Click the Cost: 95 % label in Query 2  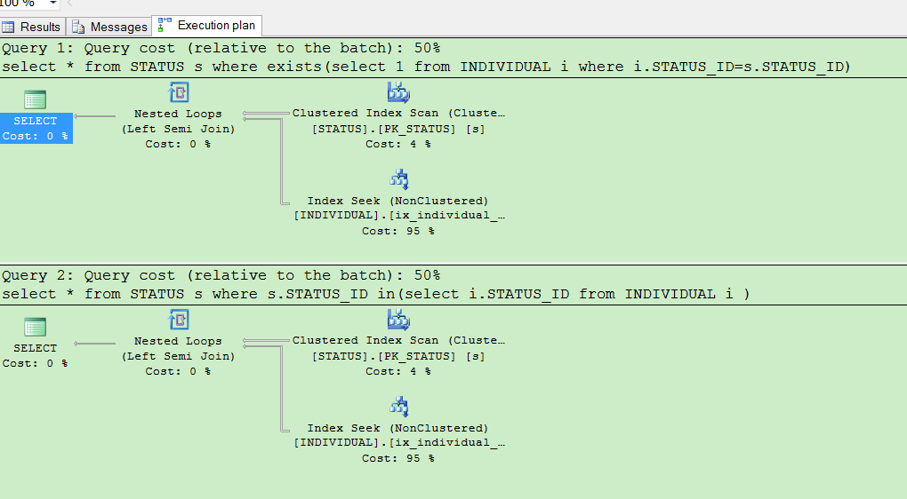pyautogui.click(x=398, y=458)
